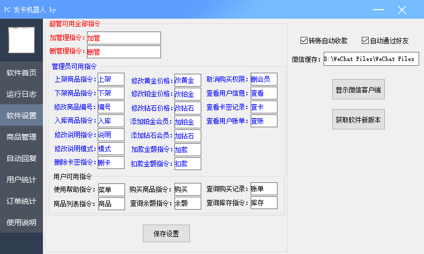This screenshot has width=424, height=254.
Task: Click the 微信缓存 path input field
Action: pos(371,59)
